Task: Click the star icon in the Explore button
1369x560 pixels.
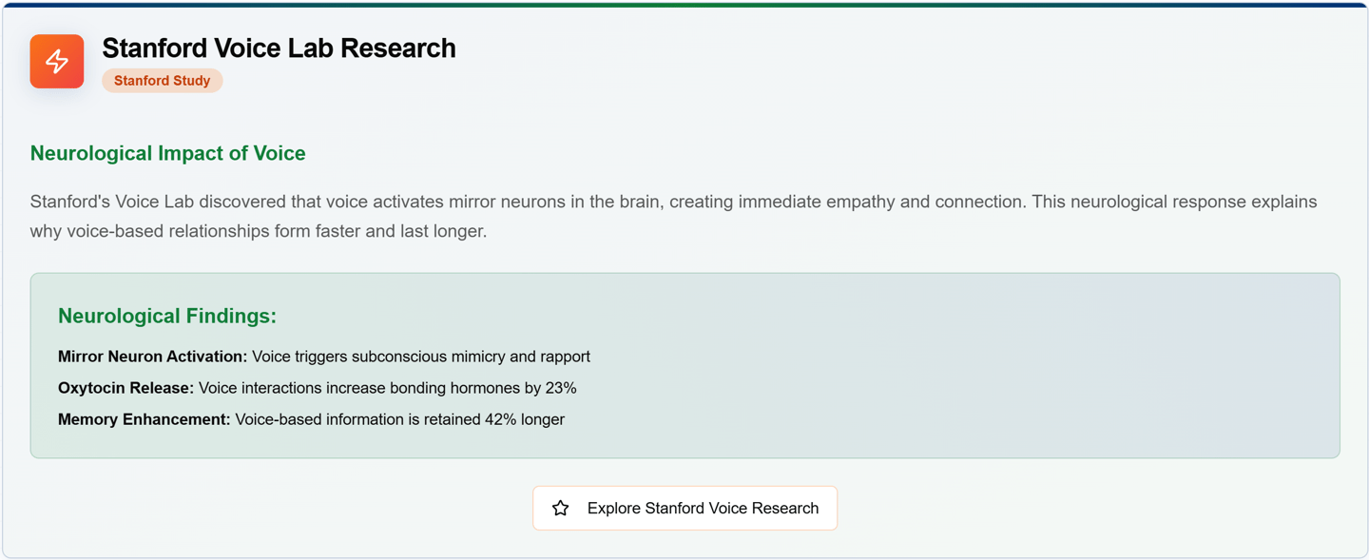Action: [x=561, y=509]
